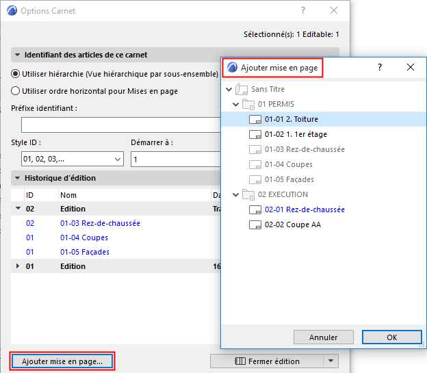The width and height of the screenshot is (427, 373).
Task: Select the hierarchy radio button option
Action: (x=15, y=74)
